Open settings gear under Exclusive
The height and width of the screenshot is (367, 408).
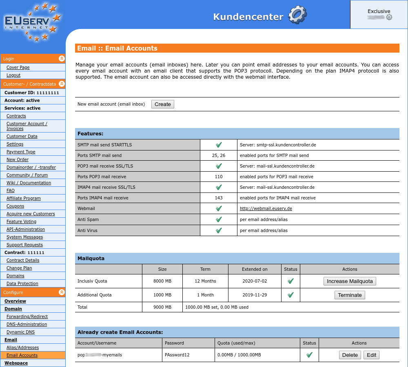pos(389,18)
